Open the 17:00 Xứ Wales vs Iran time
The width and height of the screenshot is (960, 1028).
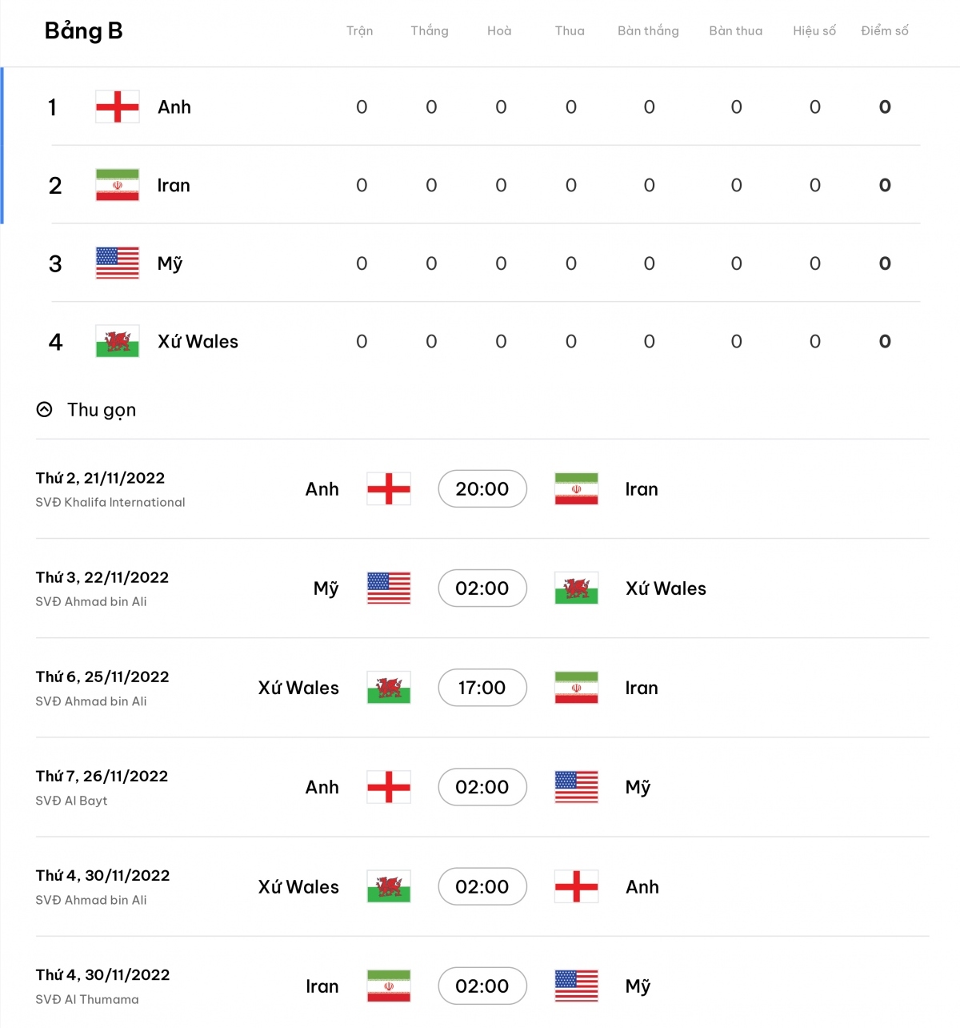[482, 688]
